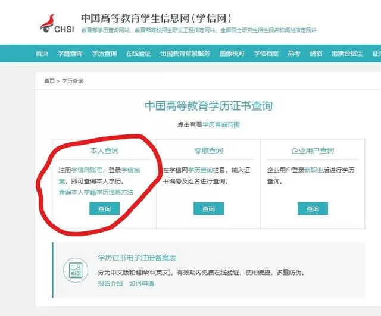This screenshot has height=316, width=381.
Task: Click 查询 button under 企业用户查询
Action: click(x=313, y=208)
